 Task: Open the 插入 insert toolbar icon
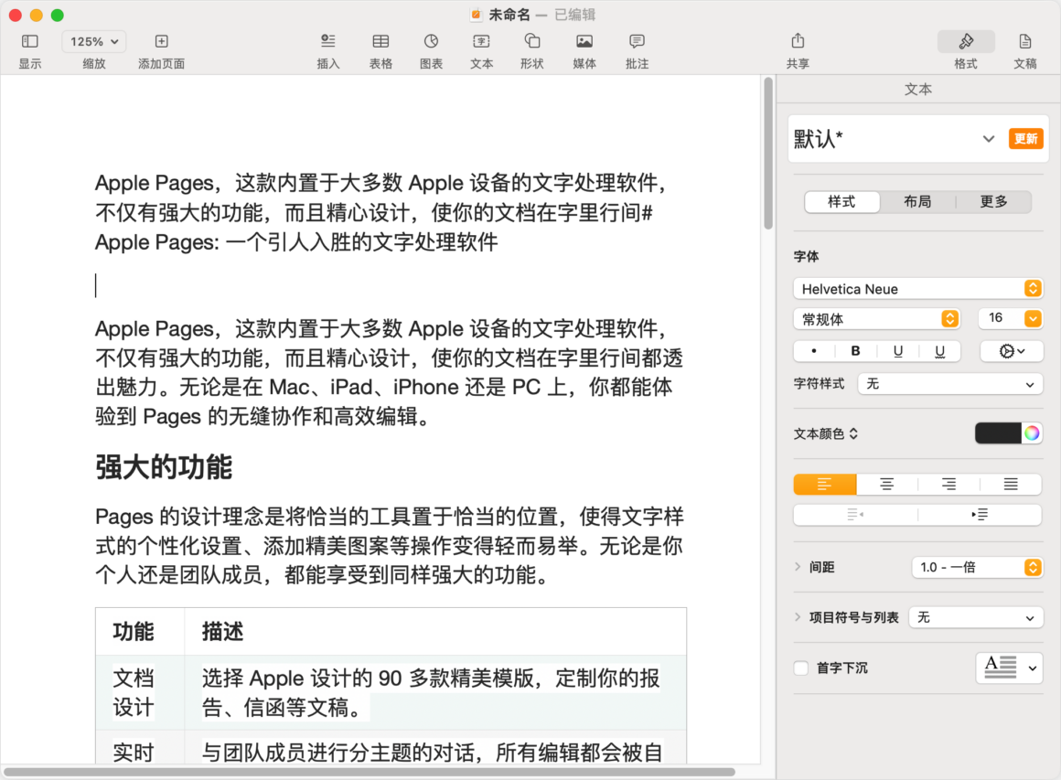tap(328, 41)
